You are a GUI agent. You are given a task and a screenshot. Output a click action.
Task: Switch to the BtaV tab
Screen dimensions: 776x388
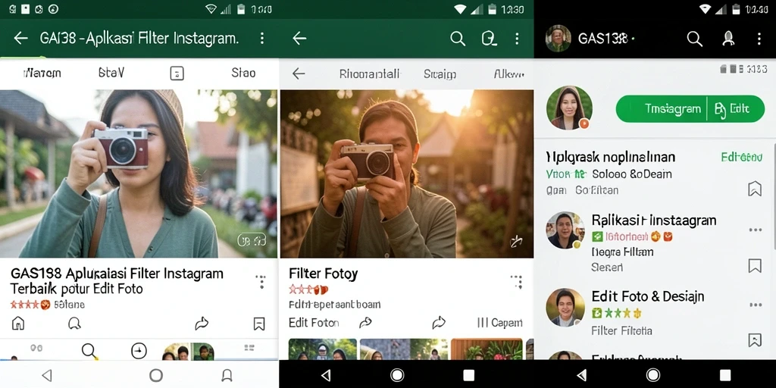click(x=111, y=74)
